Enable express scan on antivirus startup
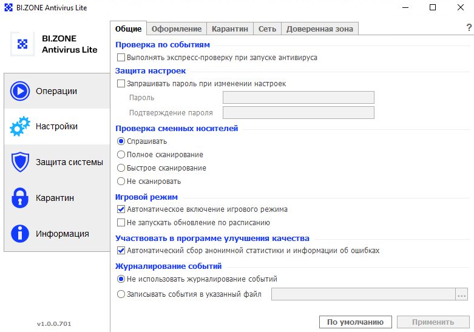474x332 pixels. click(x=121, y=58)
